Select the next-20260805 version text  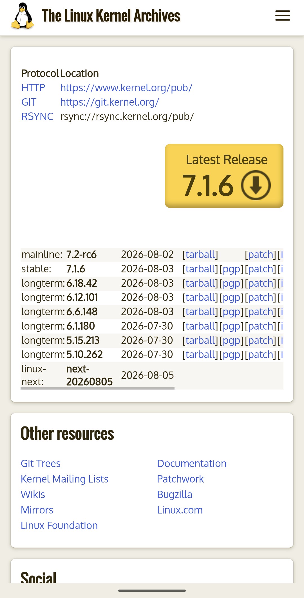pos(89,375)
